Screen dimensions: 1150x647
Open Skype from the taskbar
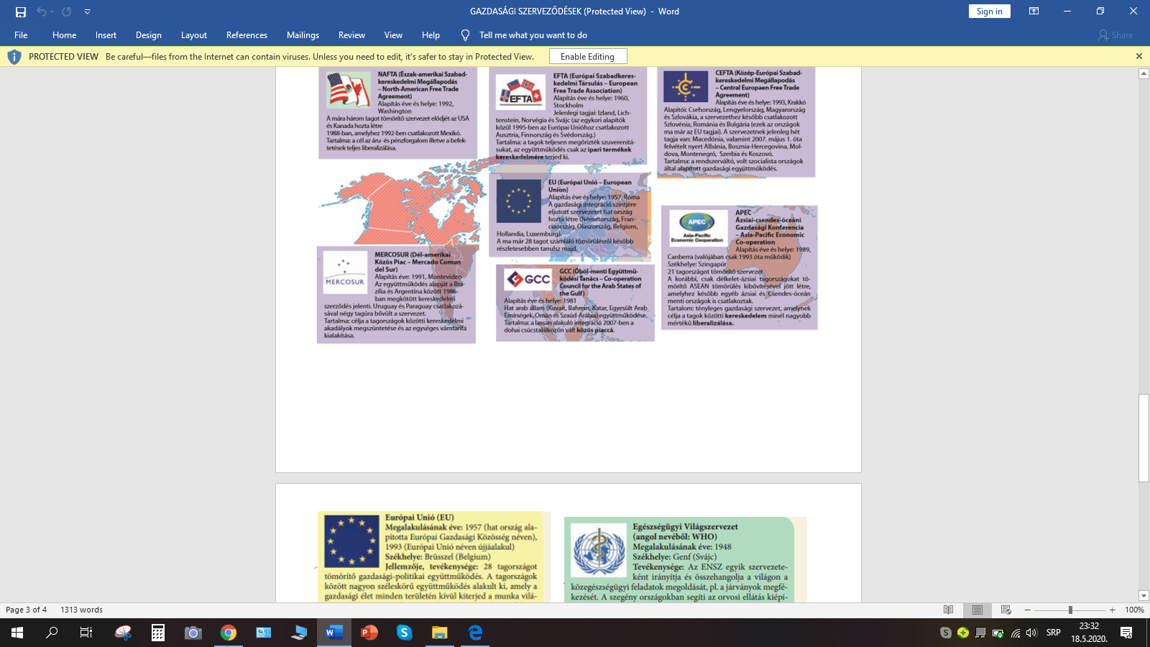404,633
